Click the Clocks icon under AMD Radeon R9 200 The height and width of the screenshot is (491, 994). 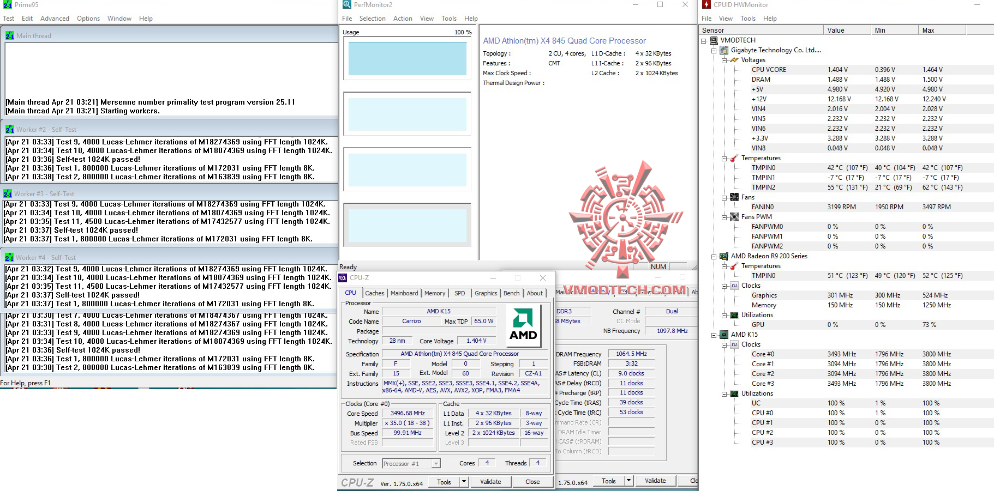coord(734,286)
